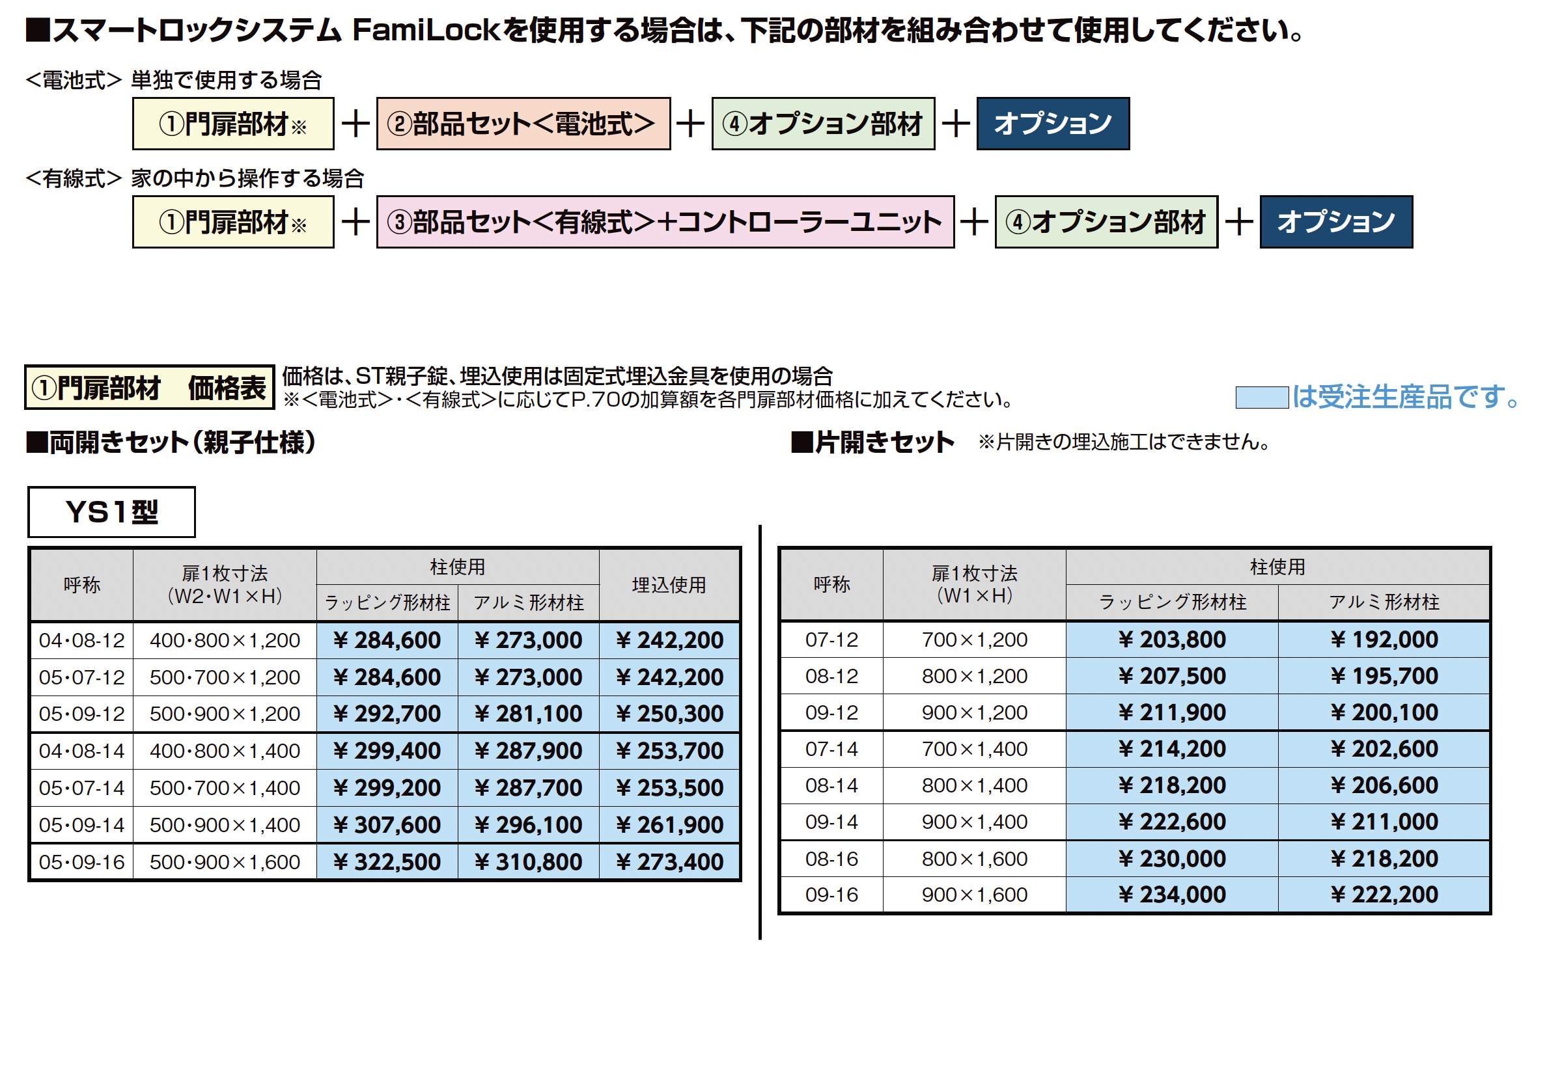1547x1080 pixels.
Task: Click the price "¥234,000"
Action: (1172, 895)
